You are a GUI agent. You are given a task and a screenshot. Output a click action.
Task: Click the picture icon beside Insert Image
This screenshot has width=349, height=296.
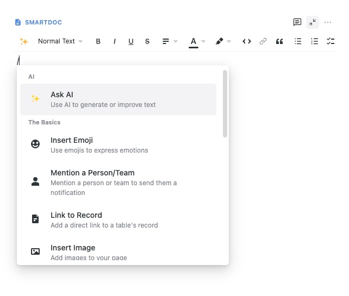point(35,251)
